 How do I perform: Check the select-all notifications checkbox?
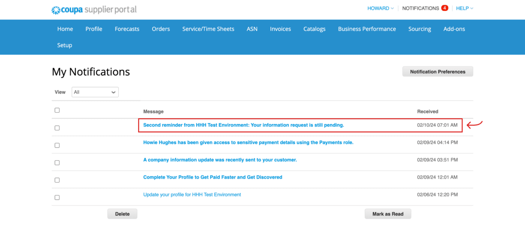tap(57, 110)
